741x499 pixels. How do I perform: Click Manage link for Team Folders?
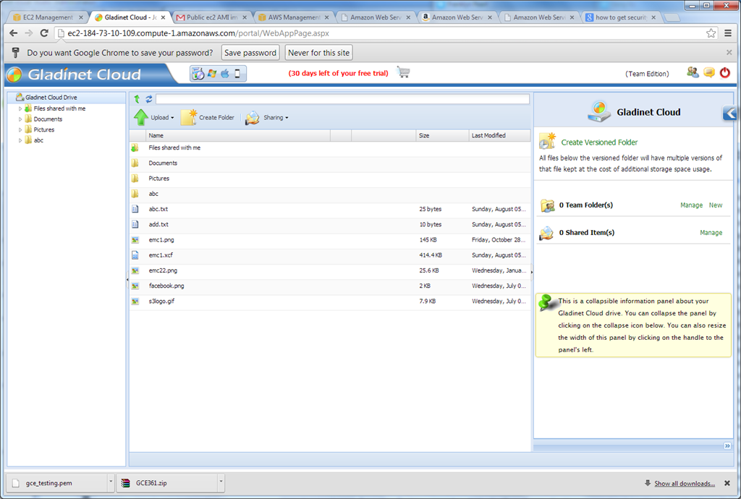(x=691, y=205)
